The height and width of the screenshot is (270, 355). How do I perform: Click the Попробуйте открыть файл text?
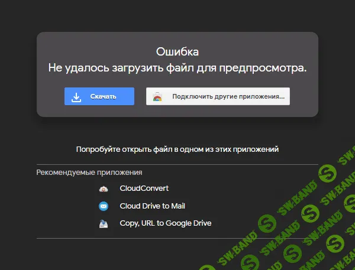[177, 149]
